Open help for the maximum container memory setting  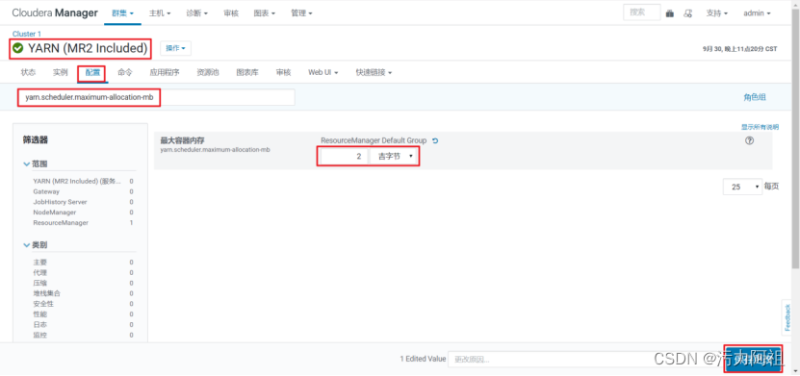pyautogui.click(x=749, y=141)
